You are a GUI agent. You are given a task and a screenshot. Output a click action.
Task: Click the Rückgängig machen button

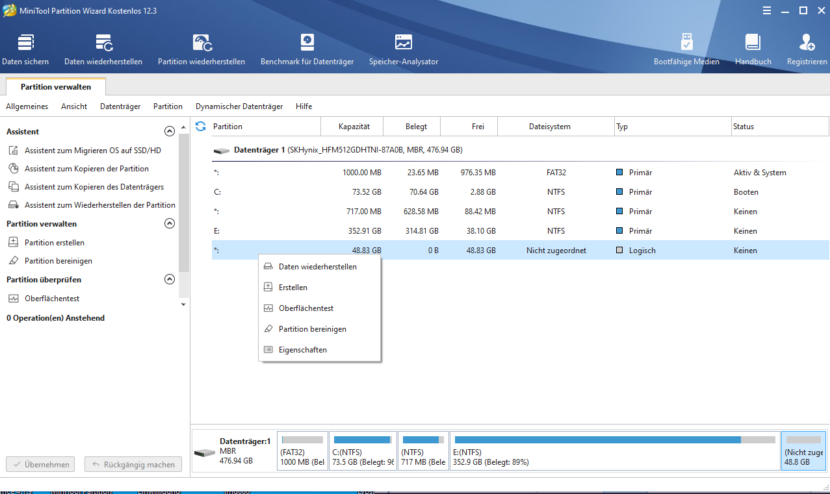tap(133, 465)
